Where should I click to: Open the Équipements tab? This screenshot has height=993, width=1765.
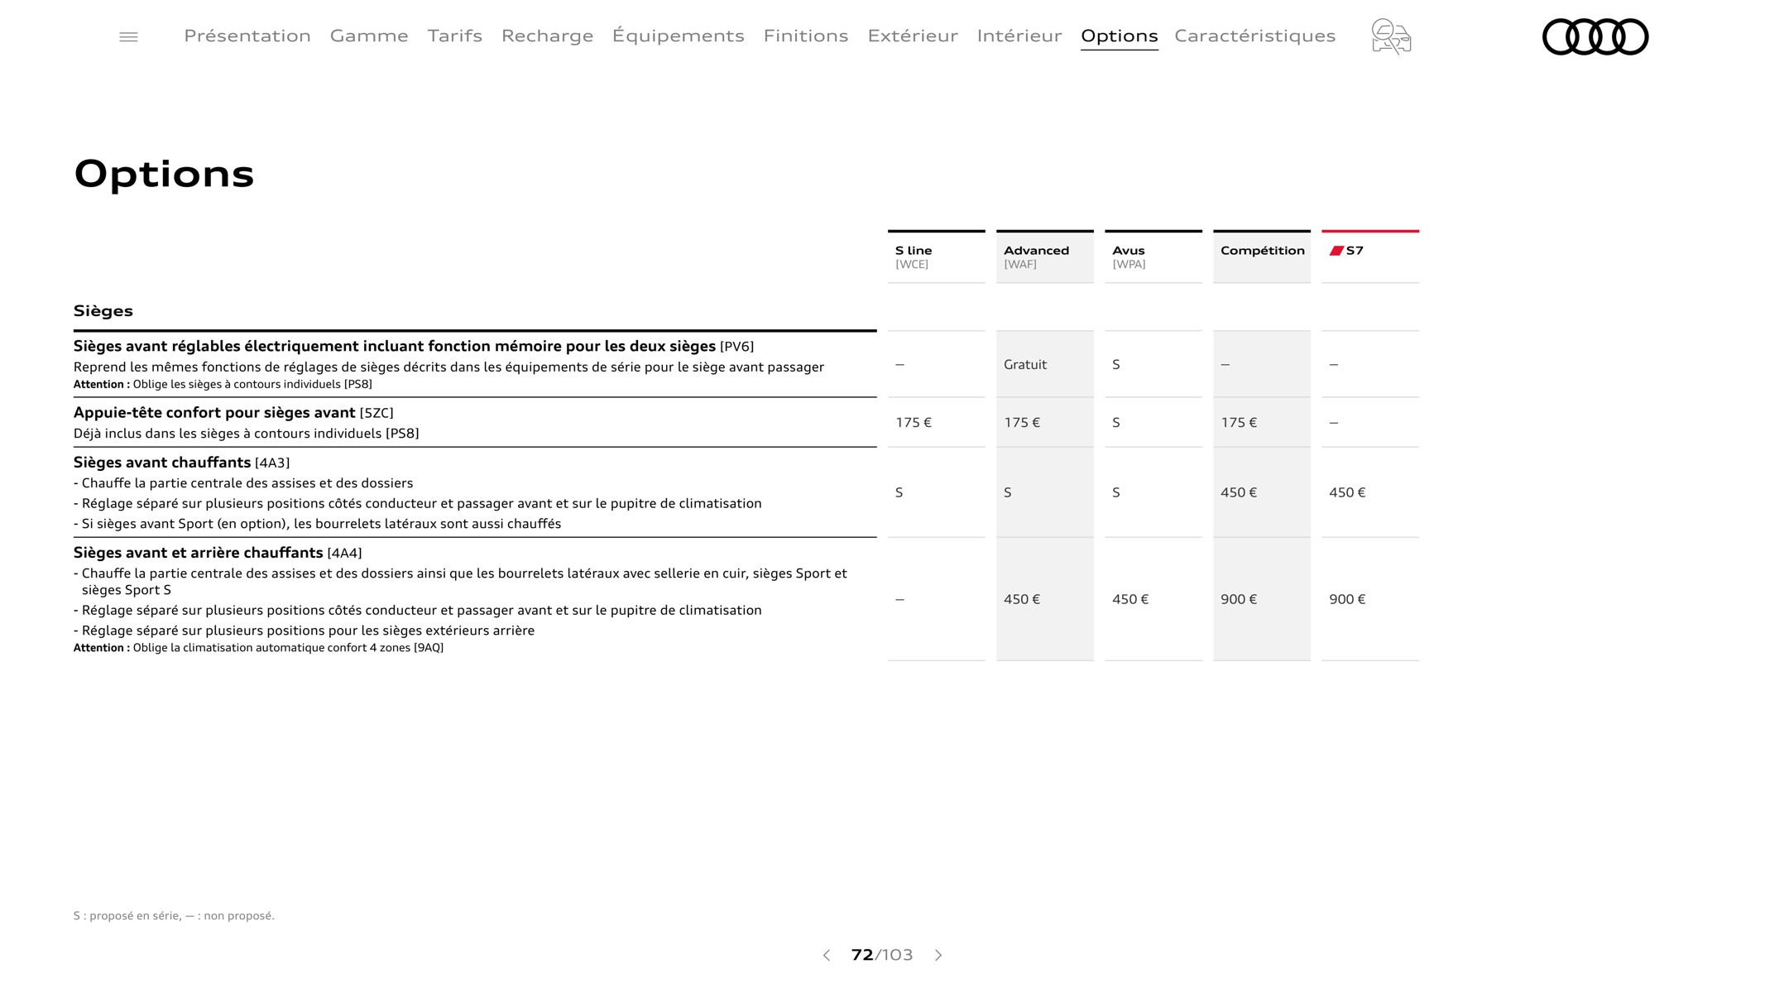pos(679,36)
